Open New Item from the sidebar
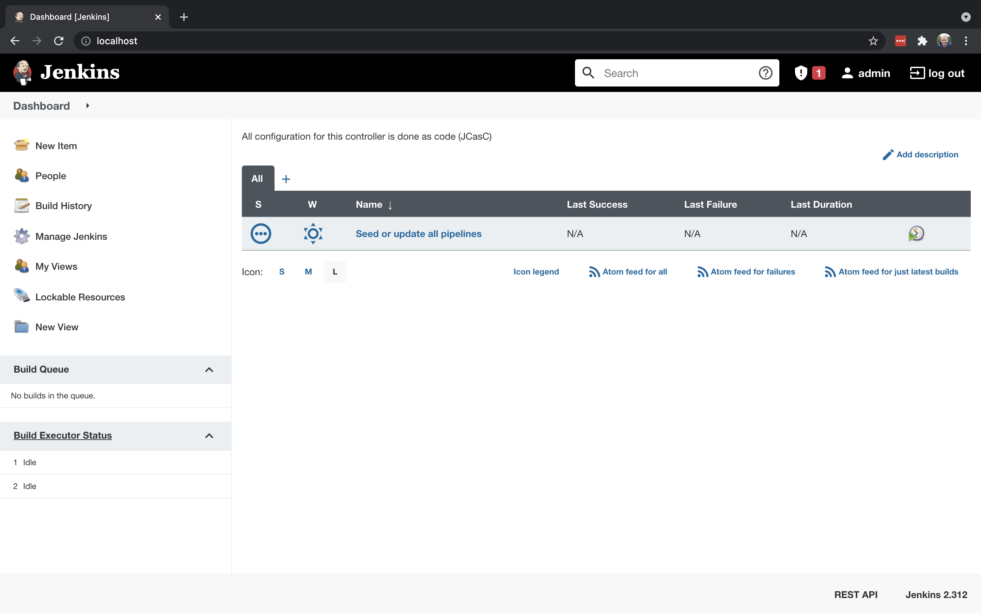 click(x=56, y=145)
